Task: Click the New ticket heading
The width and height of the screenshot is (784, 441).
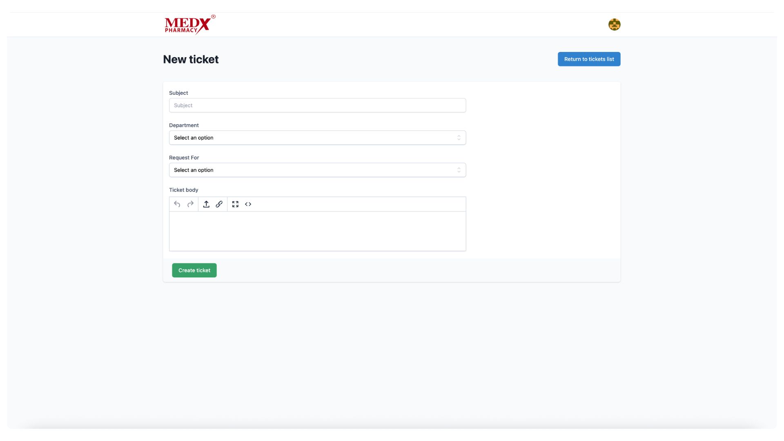Action: 191,59
